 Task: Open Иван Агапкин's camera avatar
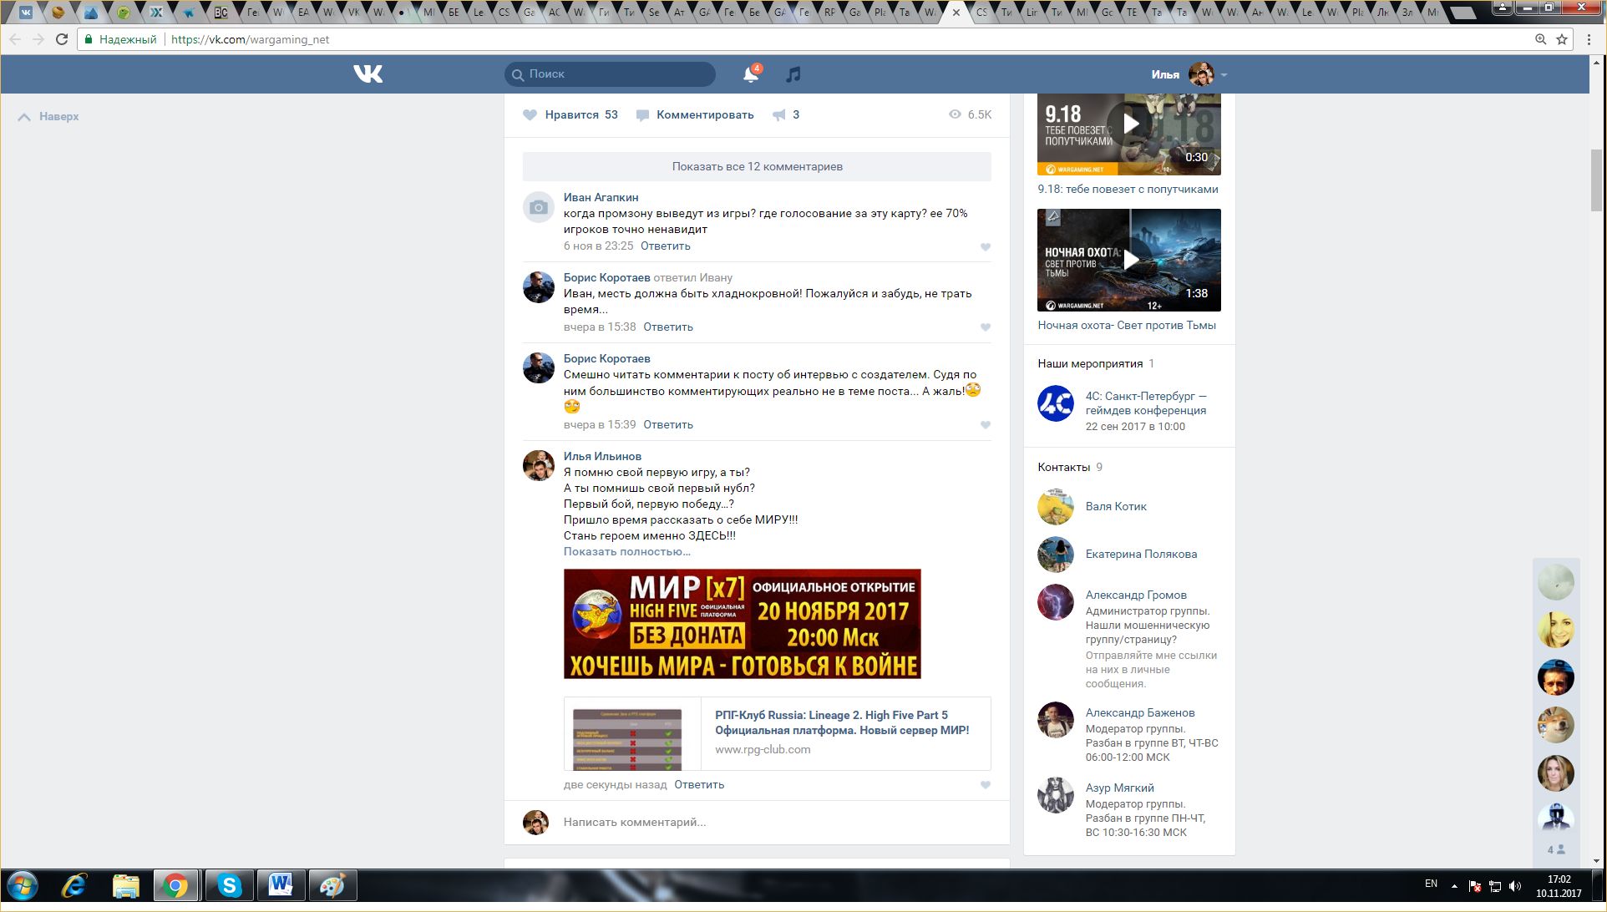(x=539, y=207)
